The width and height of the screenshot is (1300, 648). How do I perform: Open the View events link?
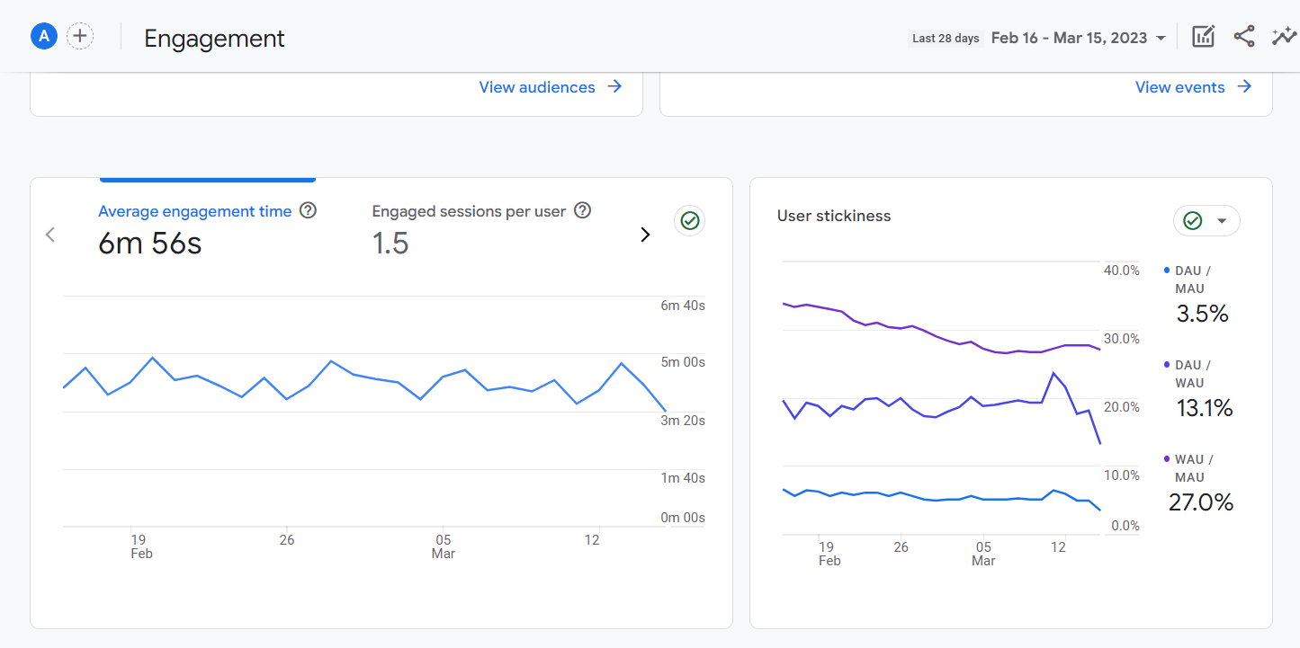tap(1179, 87)
